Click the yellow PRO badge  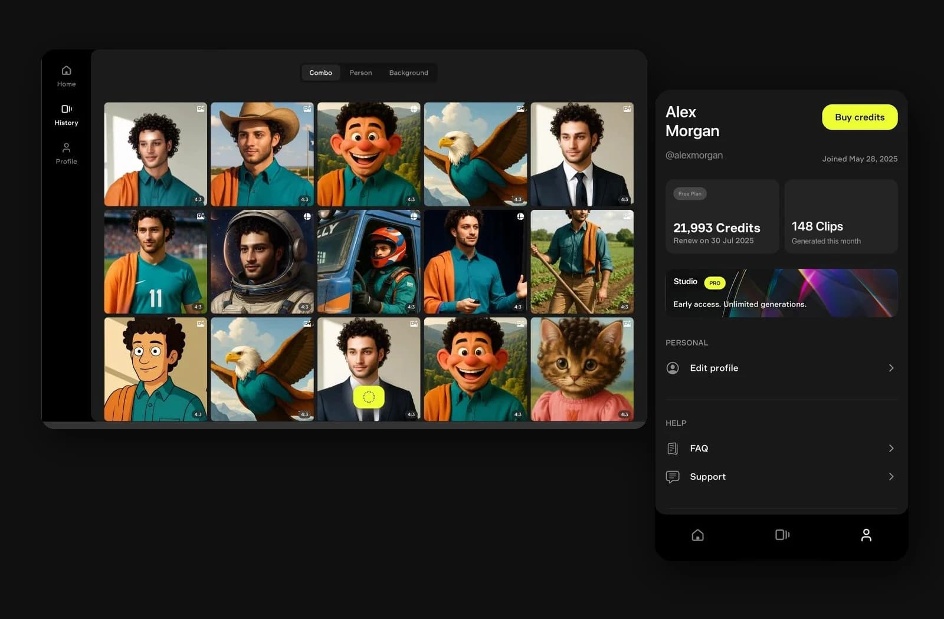click(714, 283)
